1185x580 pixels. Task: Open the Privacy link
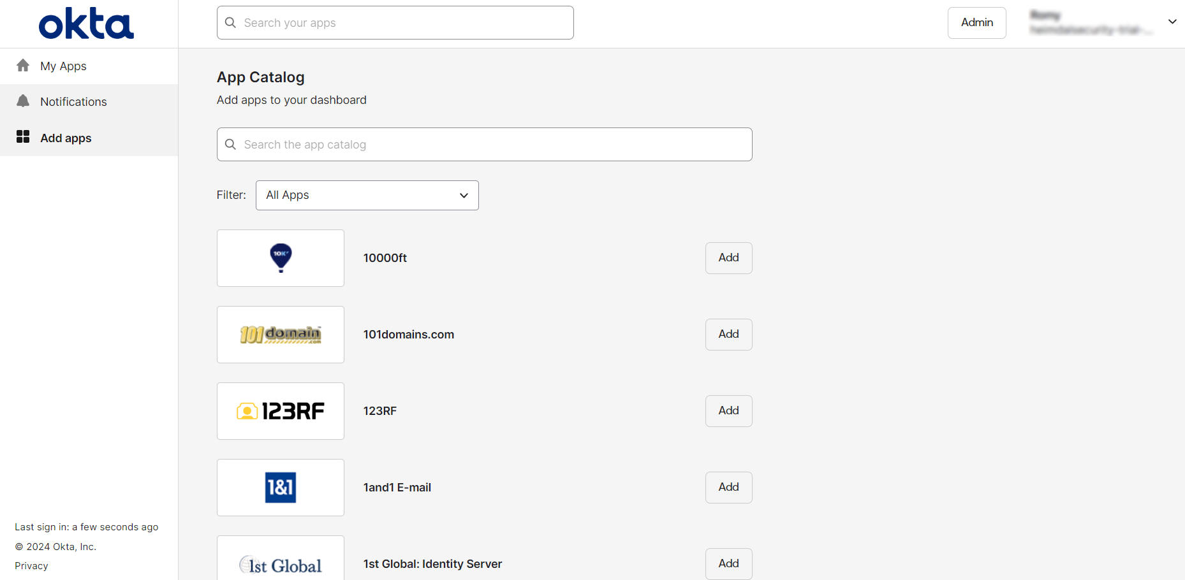pyautogui.click(x=31, y=566)
